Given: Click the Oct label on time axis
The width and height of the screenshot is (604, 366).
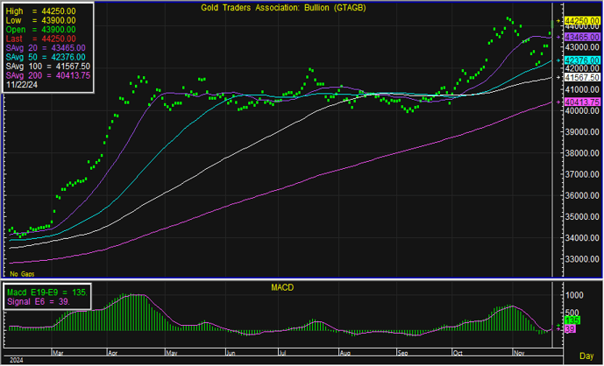Looking at the screenshot, I should point(456,352).
